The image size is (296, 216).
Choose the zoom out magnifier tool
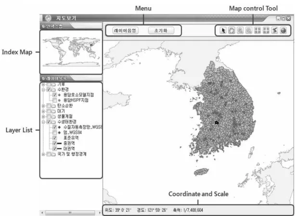(249, 30)
